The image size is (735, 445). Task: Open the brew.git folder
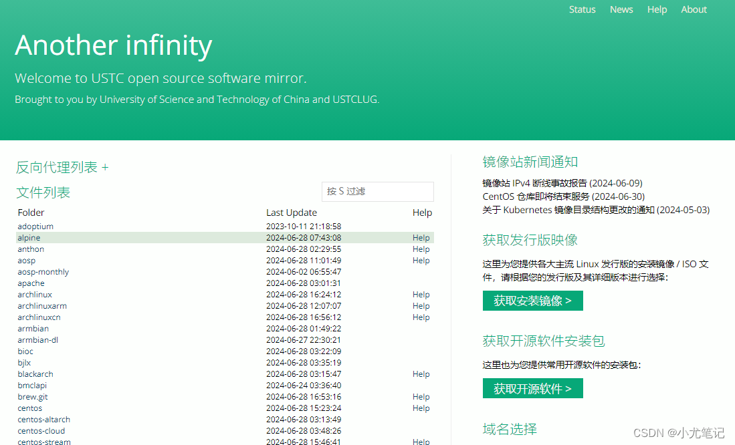tap(32, 397)
